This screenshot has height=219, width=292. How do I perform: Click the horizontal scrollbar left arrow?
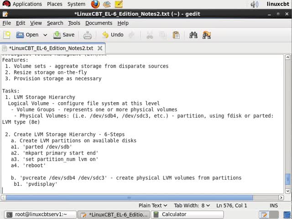point(3,198)
